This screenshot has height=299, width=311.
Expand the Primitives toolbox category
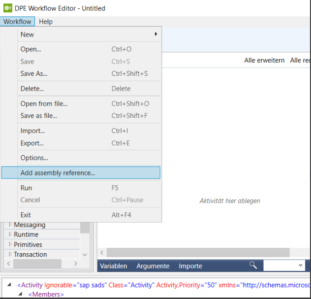(10, 245)
